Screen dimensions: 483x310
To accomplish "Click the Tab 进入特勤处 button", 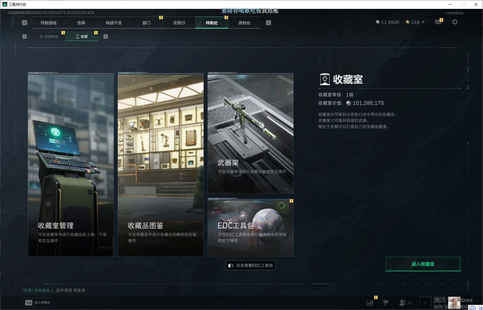I will pyautogui.click(x=38, y=303).
